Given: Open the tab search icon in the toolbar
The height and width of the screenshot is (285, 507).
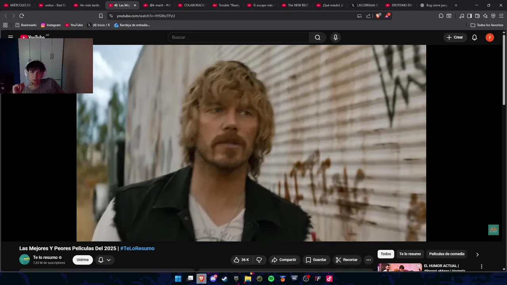Looking at the screenshot, I should 449,16.
